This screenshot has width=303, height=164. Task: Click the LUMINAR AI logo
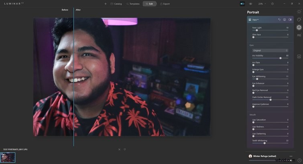coord(14,4)
